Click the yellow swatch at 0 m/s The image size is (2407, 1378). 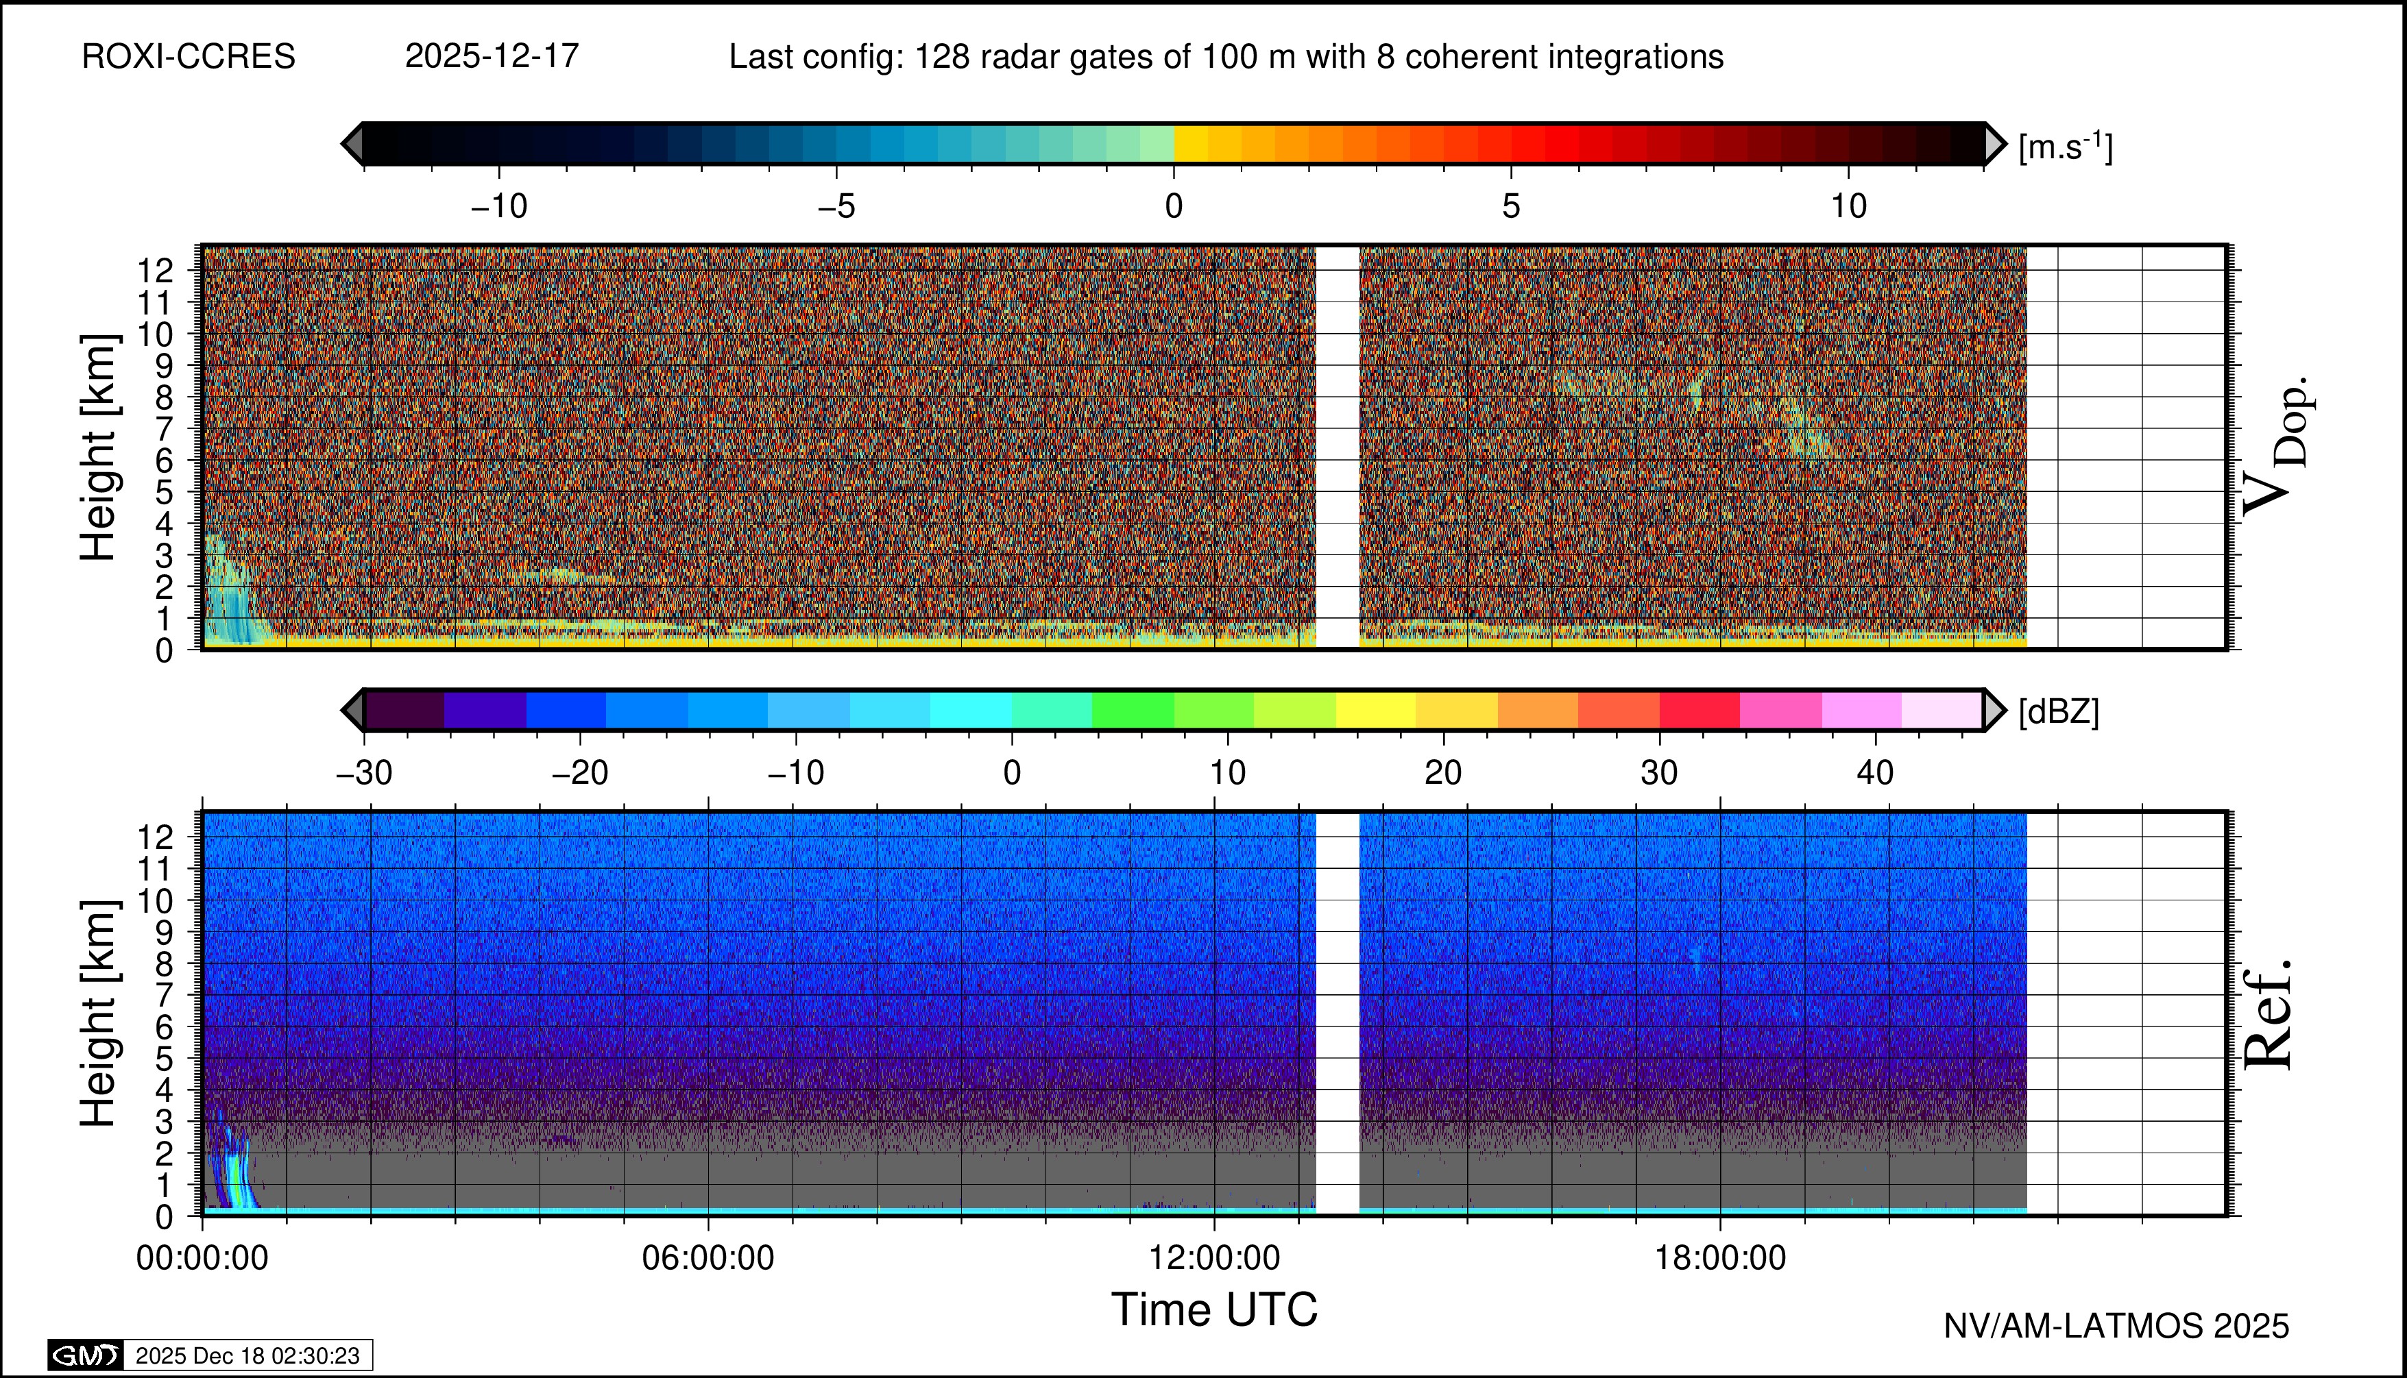tap(1192, 145)
